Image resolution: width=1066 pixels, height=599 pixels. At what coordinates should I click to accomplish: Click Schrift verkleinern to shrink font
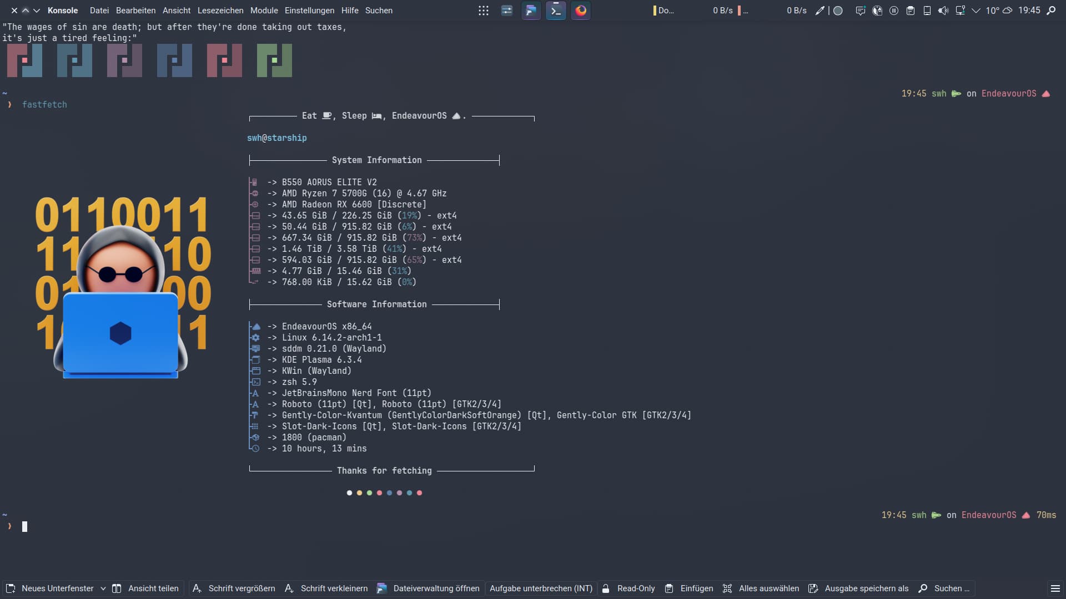[x=326, y=588]
